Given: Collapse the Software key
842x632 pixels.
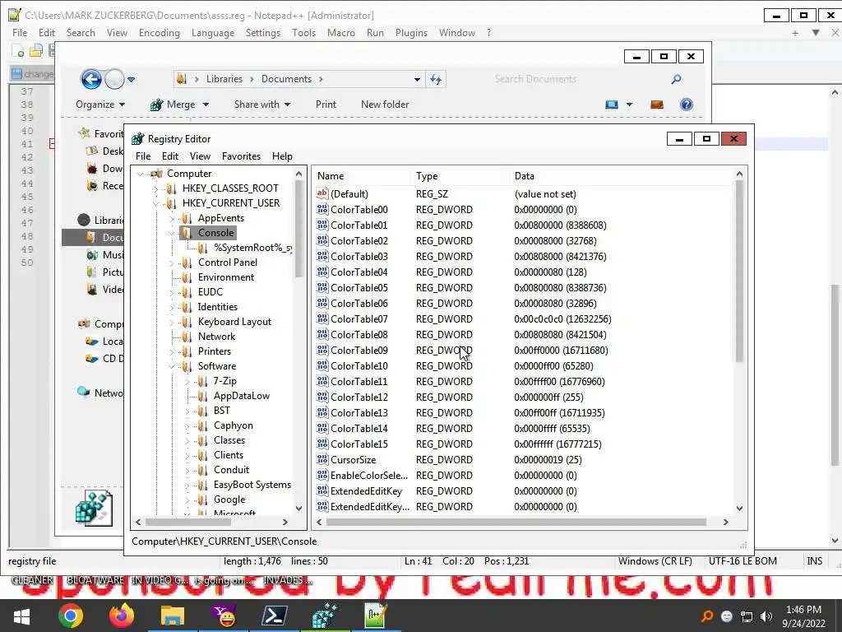Looking at the screenshot, I should click(x=171, y=366).
